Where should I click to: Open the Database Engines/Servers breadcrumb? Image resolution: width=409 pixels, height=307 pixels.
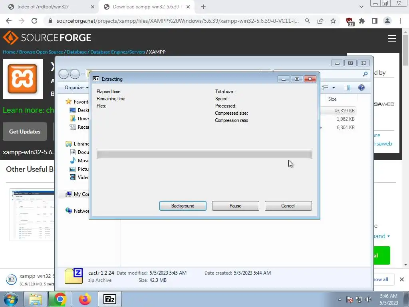click(x=118, y=52)
